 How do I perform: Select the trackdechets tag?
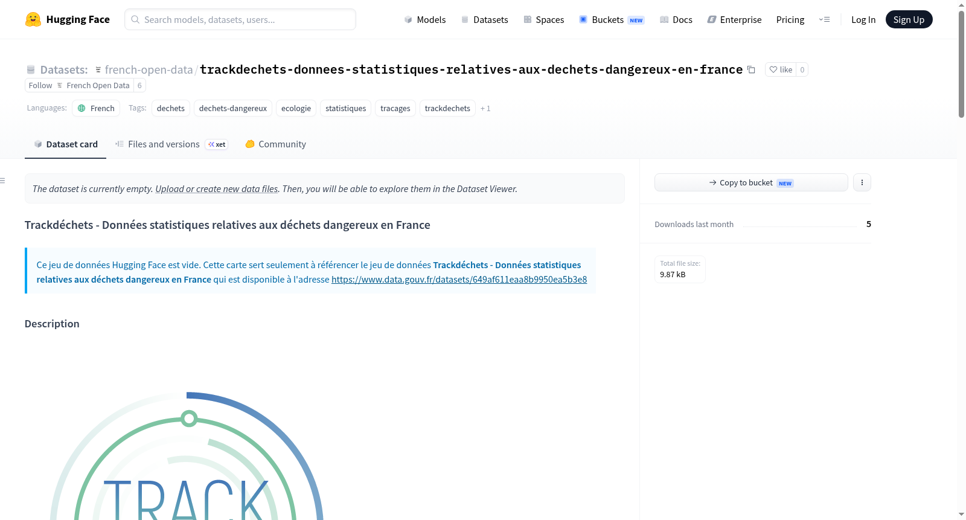click(447, 108)
